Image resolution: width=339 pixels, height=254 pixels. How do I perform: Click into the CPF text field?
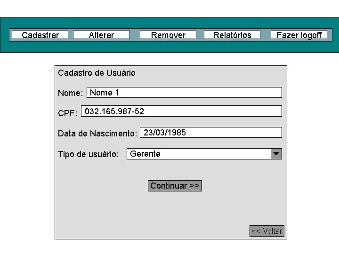pos(181,111)
